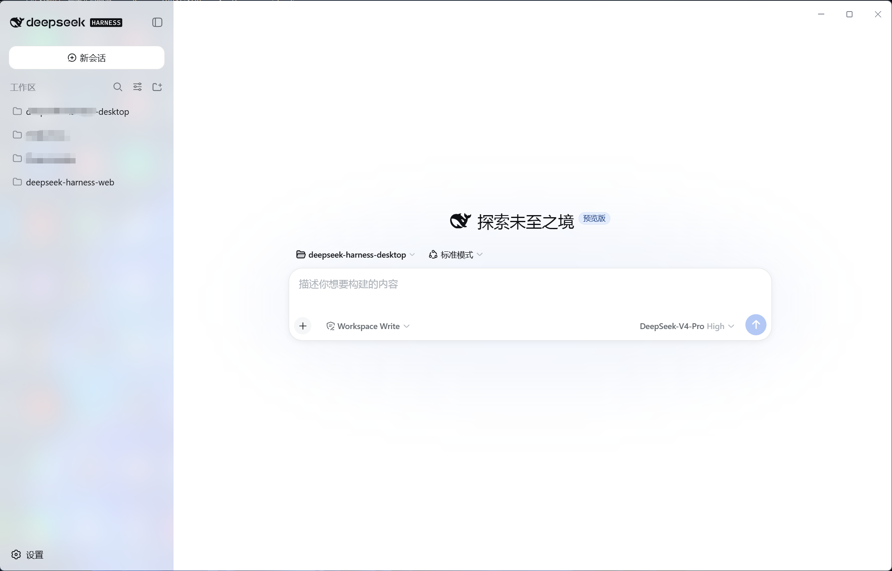Add a new workspace folder icon
Screen dimensions: 892x571
[x=157, y=87]
